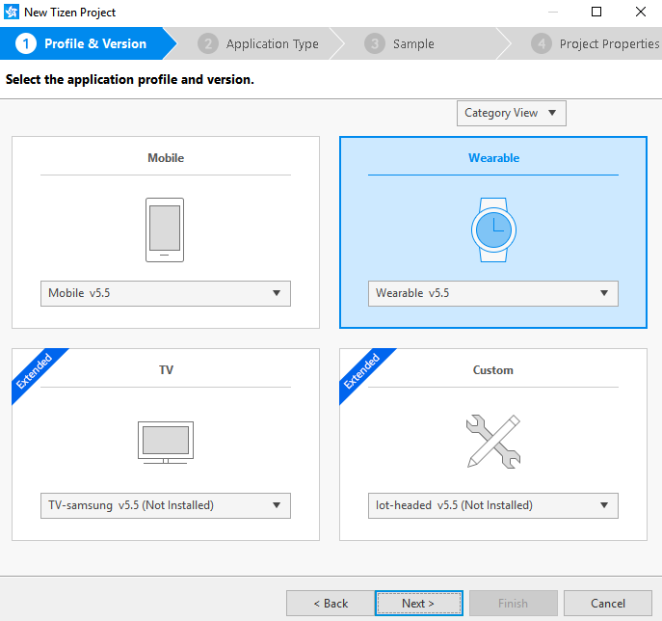Click the Mobile phone icon
This screenshot has height=621, width=662.
click(x=165, y=229)
